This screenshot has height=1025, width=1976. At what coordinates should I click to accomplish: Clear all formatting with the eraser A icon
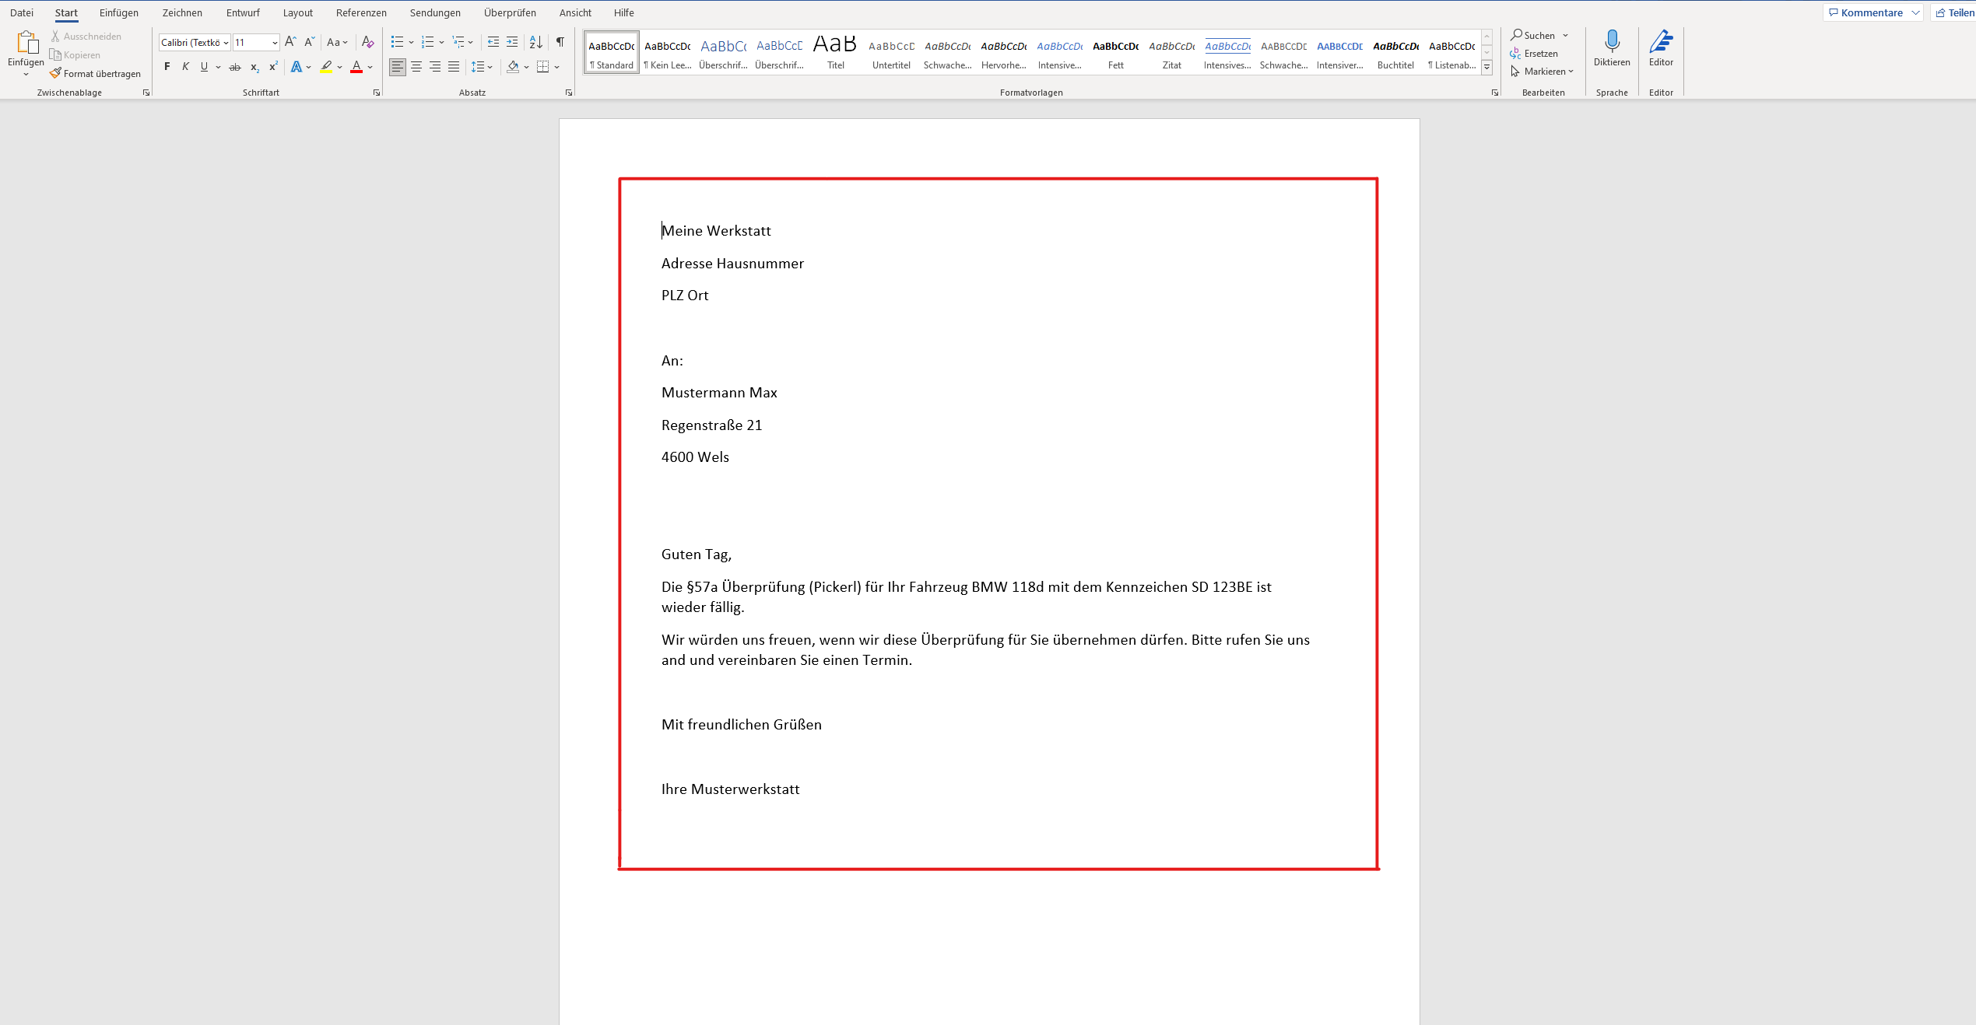coord(368,42)
